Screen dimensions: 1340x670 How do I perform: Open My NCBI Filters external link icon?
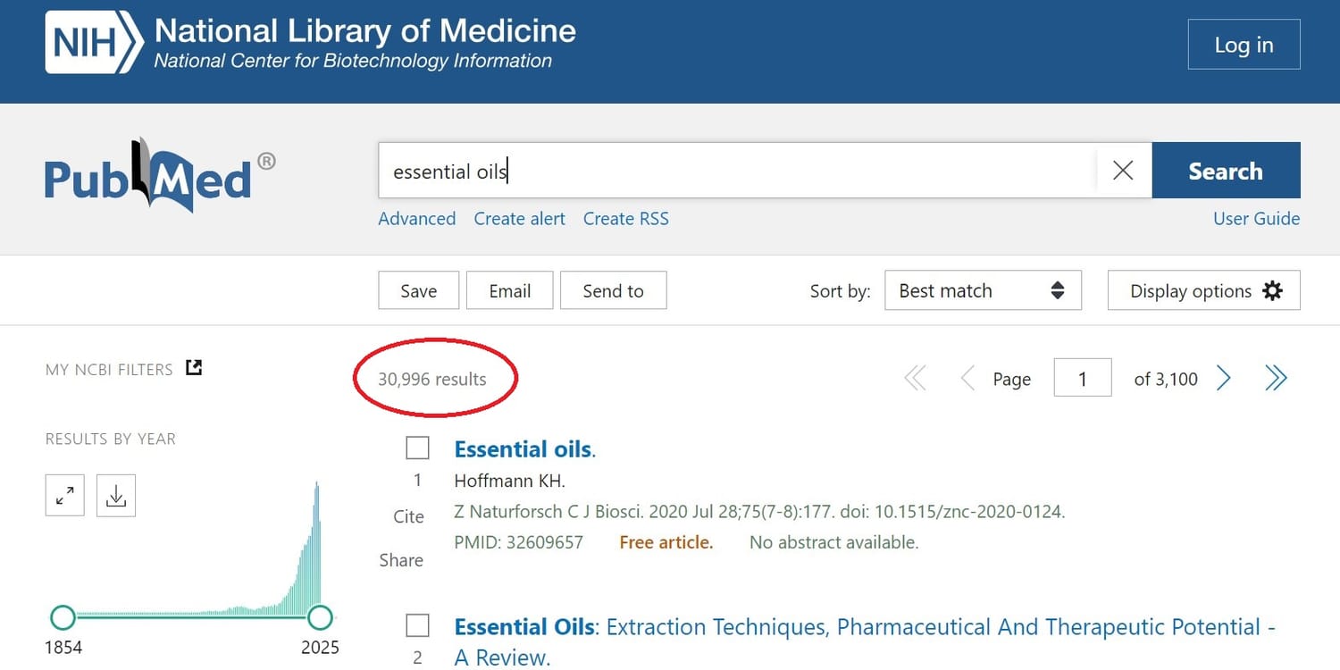click(194, 367)
